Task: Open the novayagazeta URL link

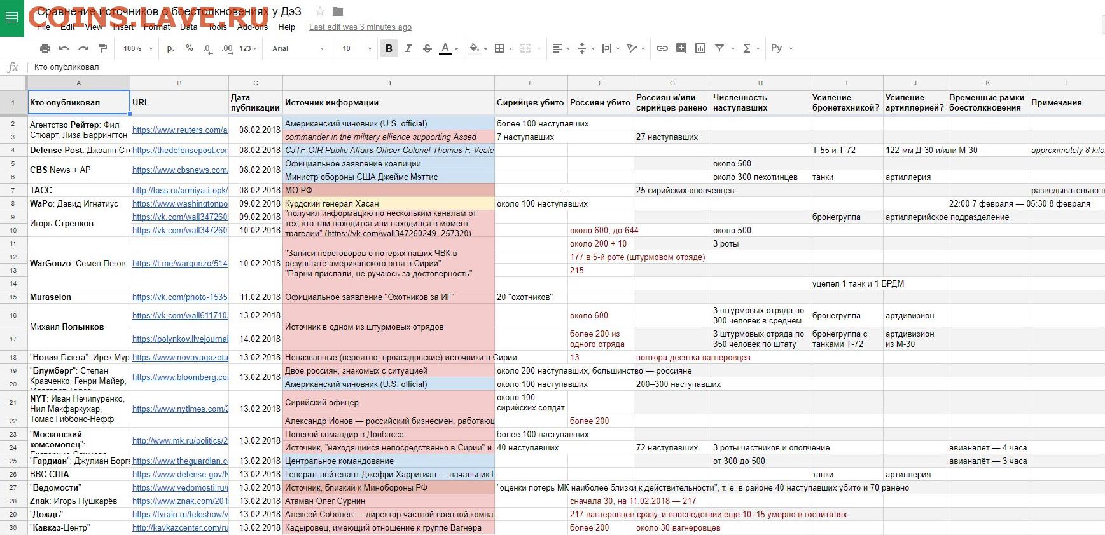Action: pyautogui.click(x=180, y=358)
